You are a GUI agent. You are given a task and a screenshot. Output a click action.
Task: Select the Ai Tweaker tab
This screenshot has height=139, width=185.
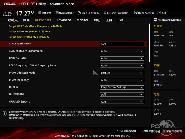(43, 20)
